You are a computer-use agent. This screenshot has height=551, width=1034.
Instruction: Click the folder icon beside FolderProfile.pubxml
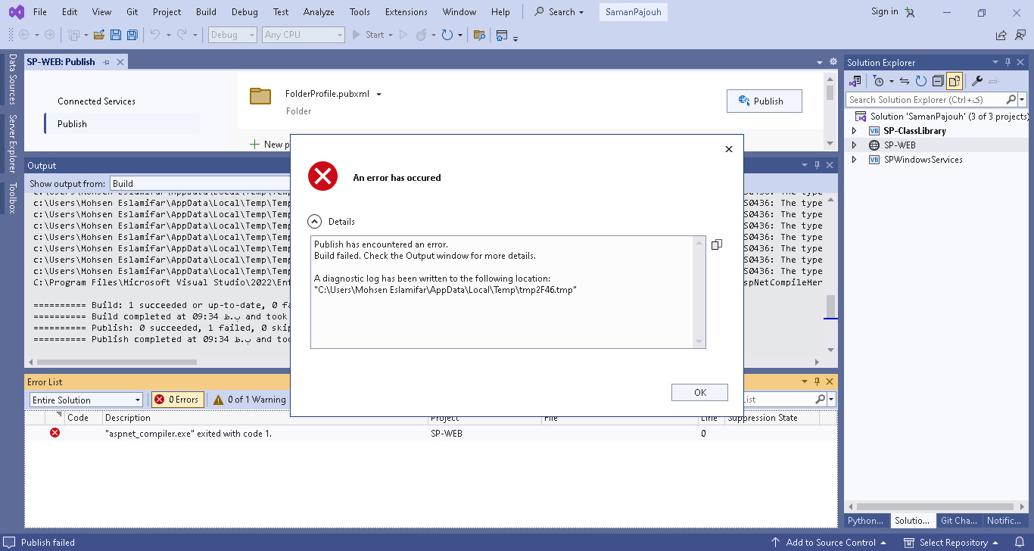pos(260,96)
